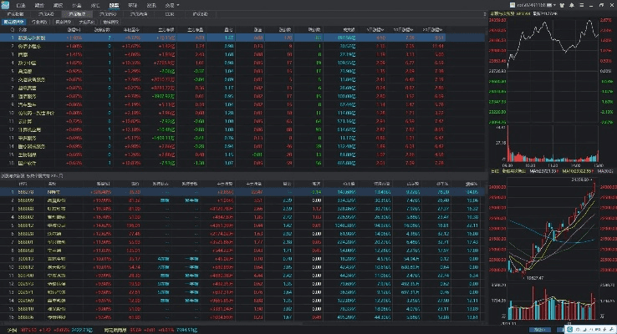Open the last top menu with dropdown arrow

[171, 5]
